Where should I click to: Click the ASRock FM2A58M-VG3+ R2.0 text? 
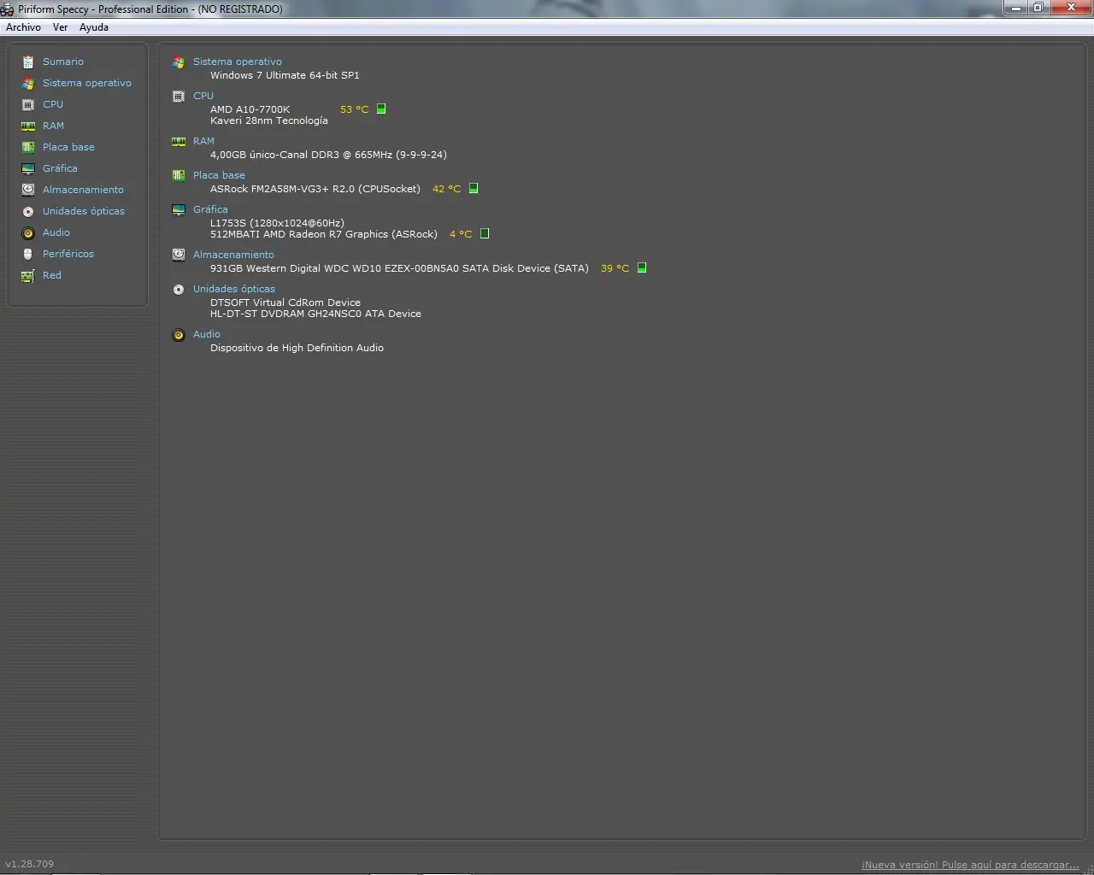pyautogui.click(x=315, y=189)
